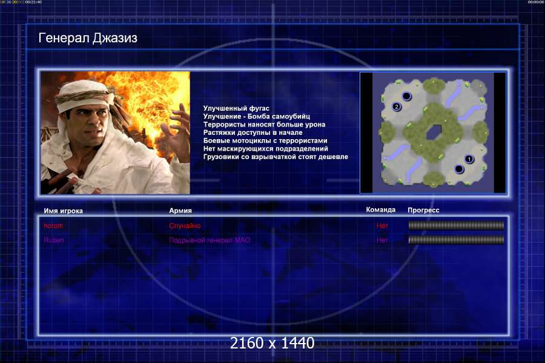Click 'Растяжки доступны в начале' line
The image size is (545, 363).
coord(253,132)
